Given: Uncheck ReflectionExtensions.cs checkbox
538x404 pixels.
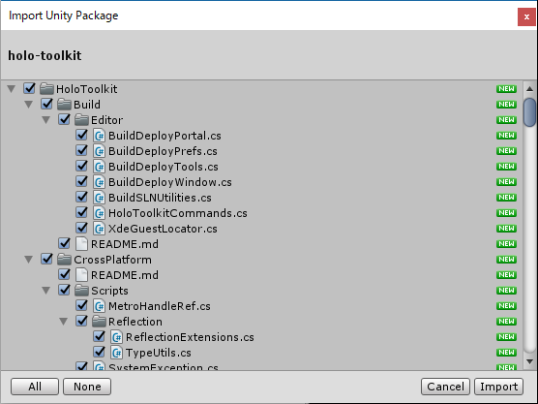Looking at the screenshot, I should click(100, 336).
